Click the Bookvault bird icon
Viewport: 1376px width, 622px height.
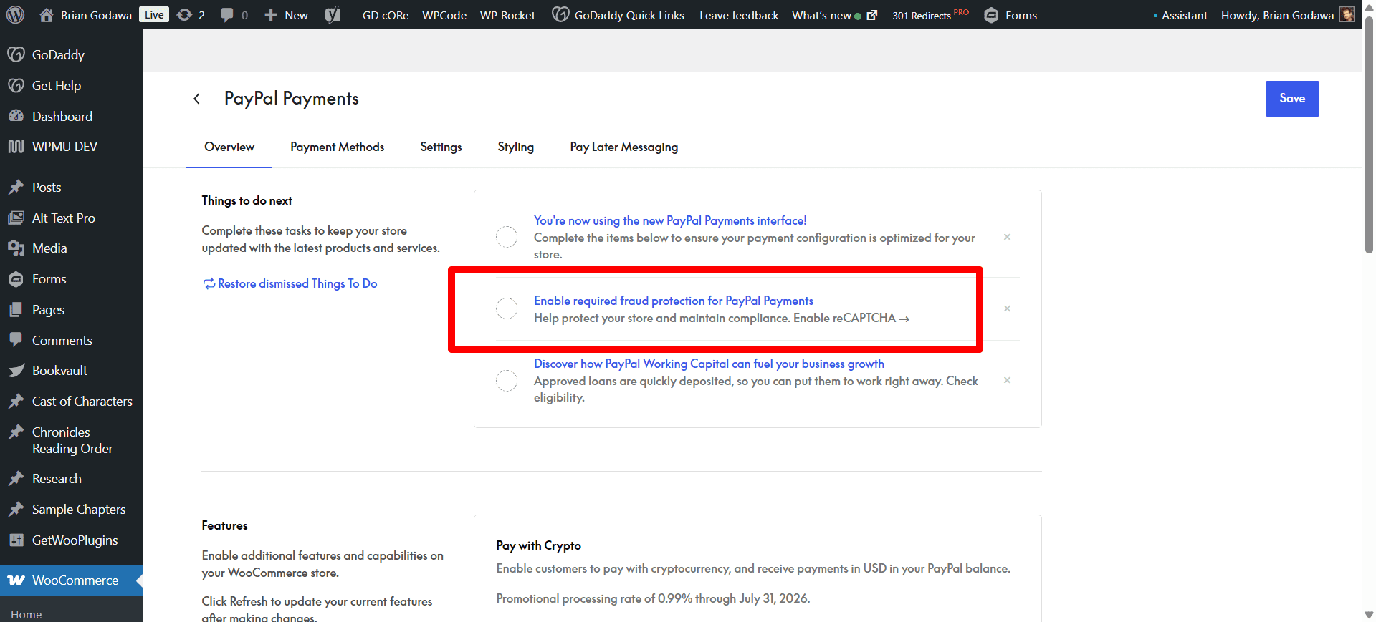pyautogui.click(x=16, y=371)
